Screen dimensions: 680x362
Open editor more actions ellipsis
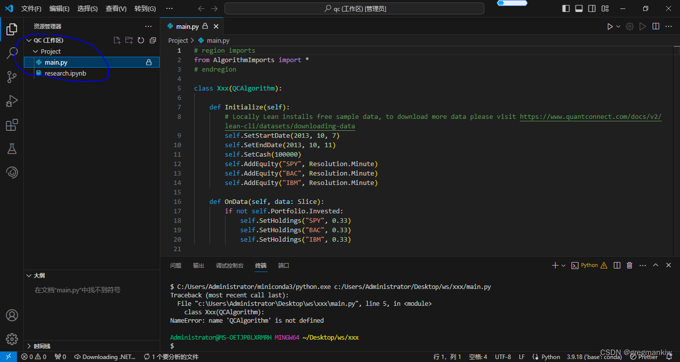pos(669,26)
